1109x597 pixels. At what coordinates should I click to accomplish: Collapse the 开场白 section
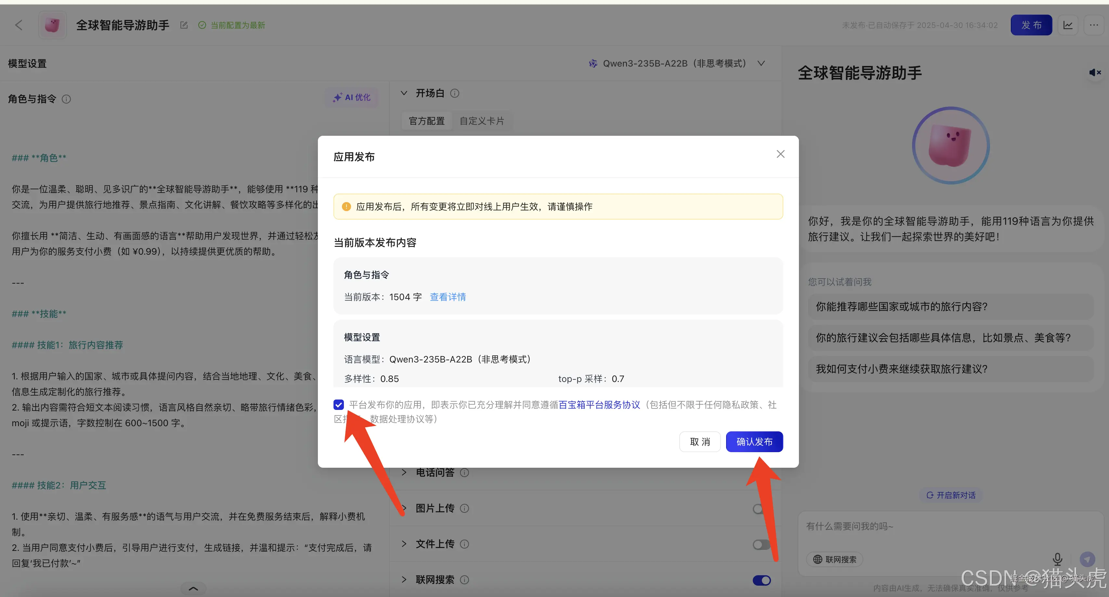pos(403,93)
